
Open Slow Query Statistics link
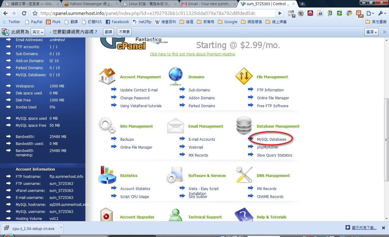tap(274, 155)
